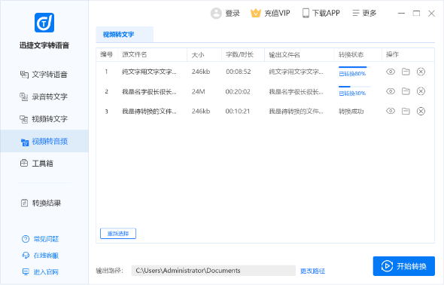Preview row 1 with the eye icon
This screenshot has height=285, width=444.
(x=391, y=72)
